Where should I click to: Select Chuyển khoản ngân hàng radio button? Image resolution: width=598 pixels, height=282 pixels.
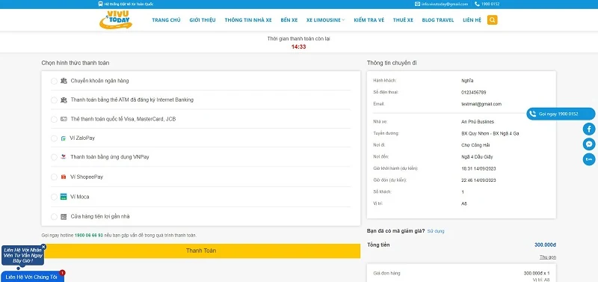[x=54, y=81]
